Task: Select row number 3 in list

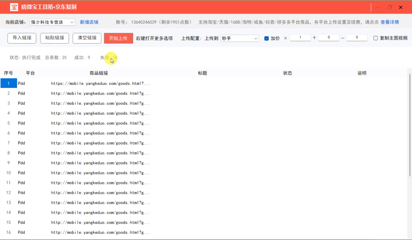Action: click(8, 103)
